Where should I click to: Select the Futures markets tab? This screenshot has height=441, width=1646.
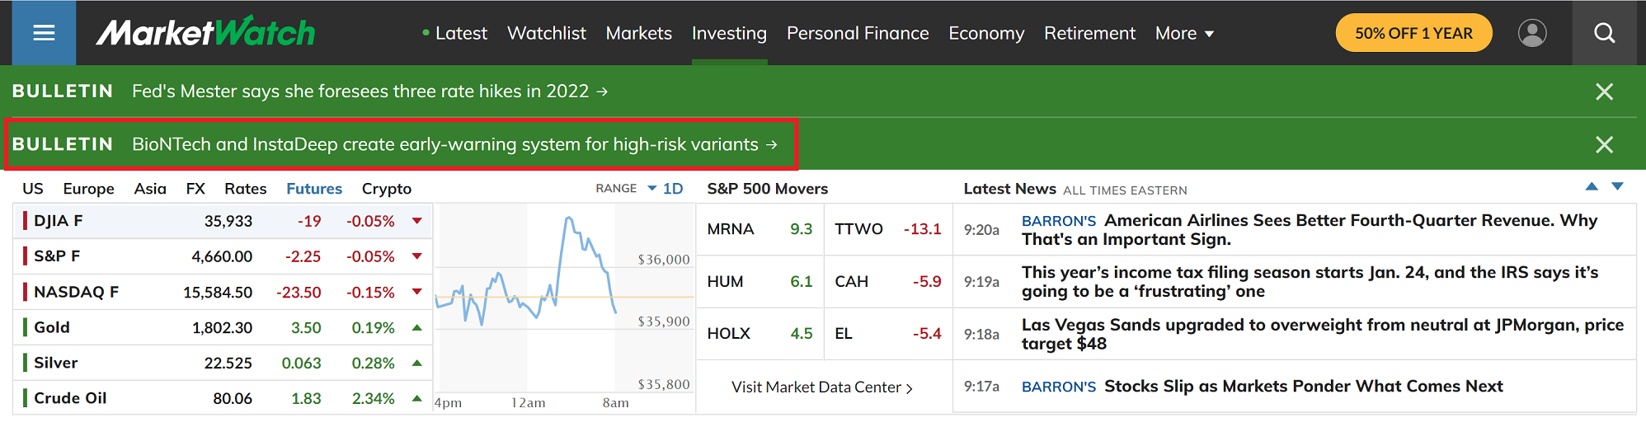click(314, 189)
